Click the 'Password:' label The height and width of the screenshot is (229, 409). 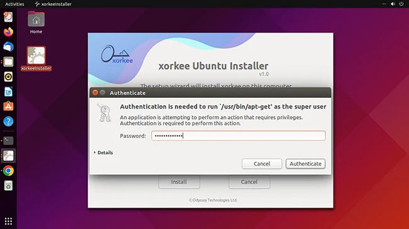[x=133, y=136]
